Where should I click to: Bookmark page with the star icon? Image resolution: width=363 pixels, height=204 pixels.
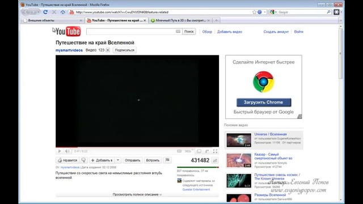point(254,12)
